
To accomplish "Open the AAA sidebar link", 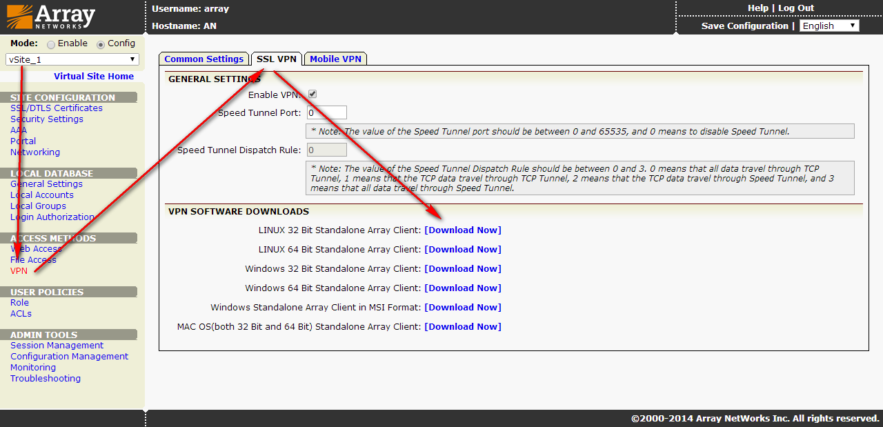I will click(x=19, y=130).
